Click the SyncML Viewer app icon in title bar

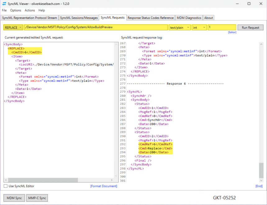pos(3,3)
